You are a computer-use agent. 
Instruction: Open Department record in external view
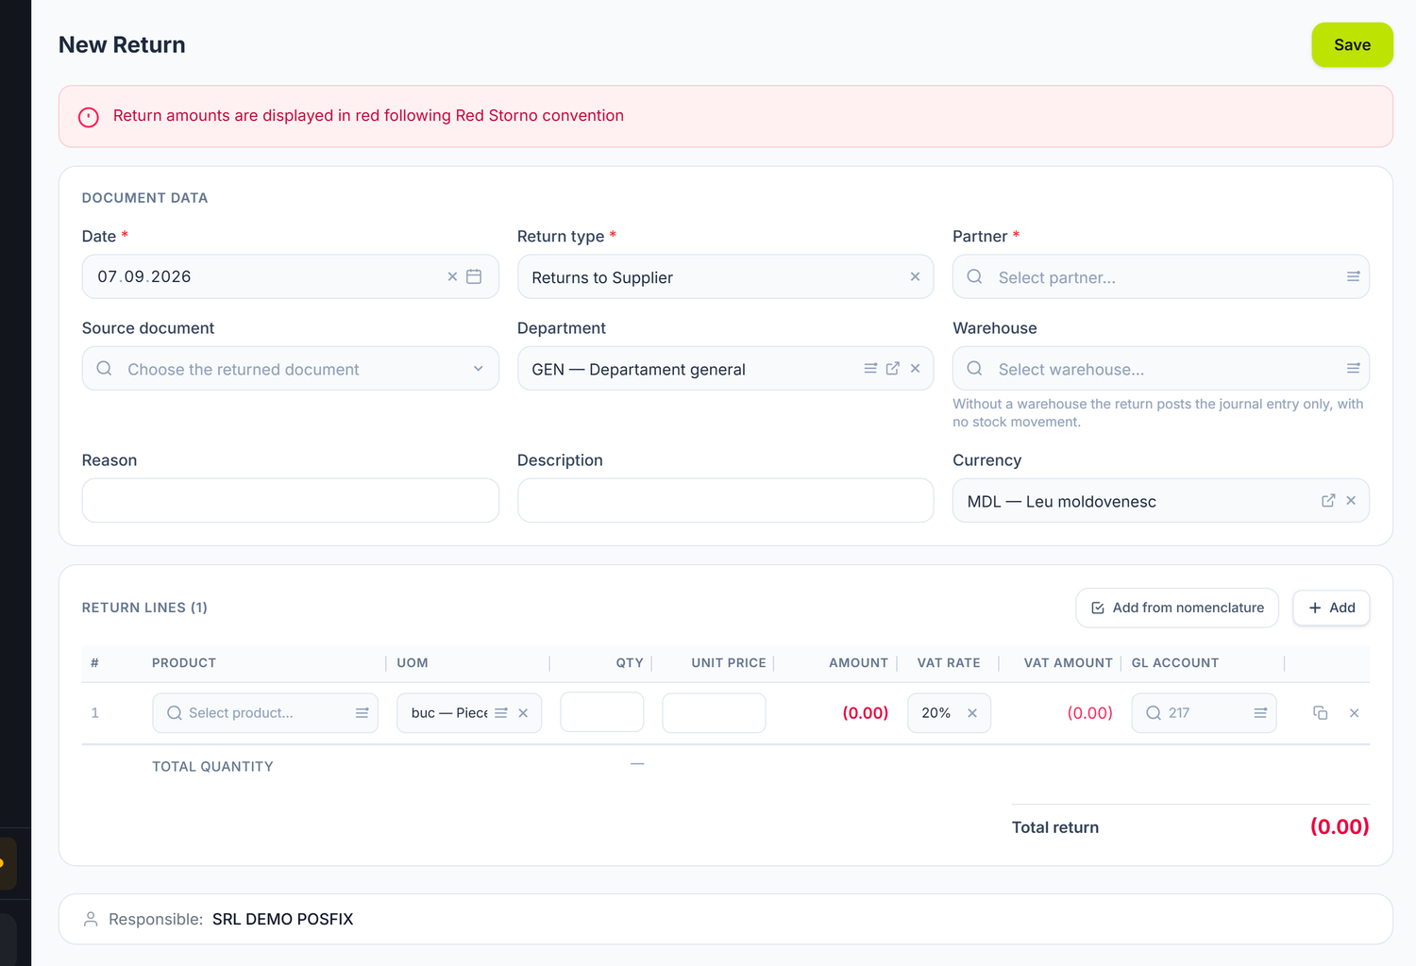pos(892,368)
